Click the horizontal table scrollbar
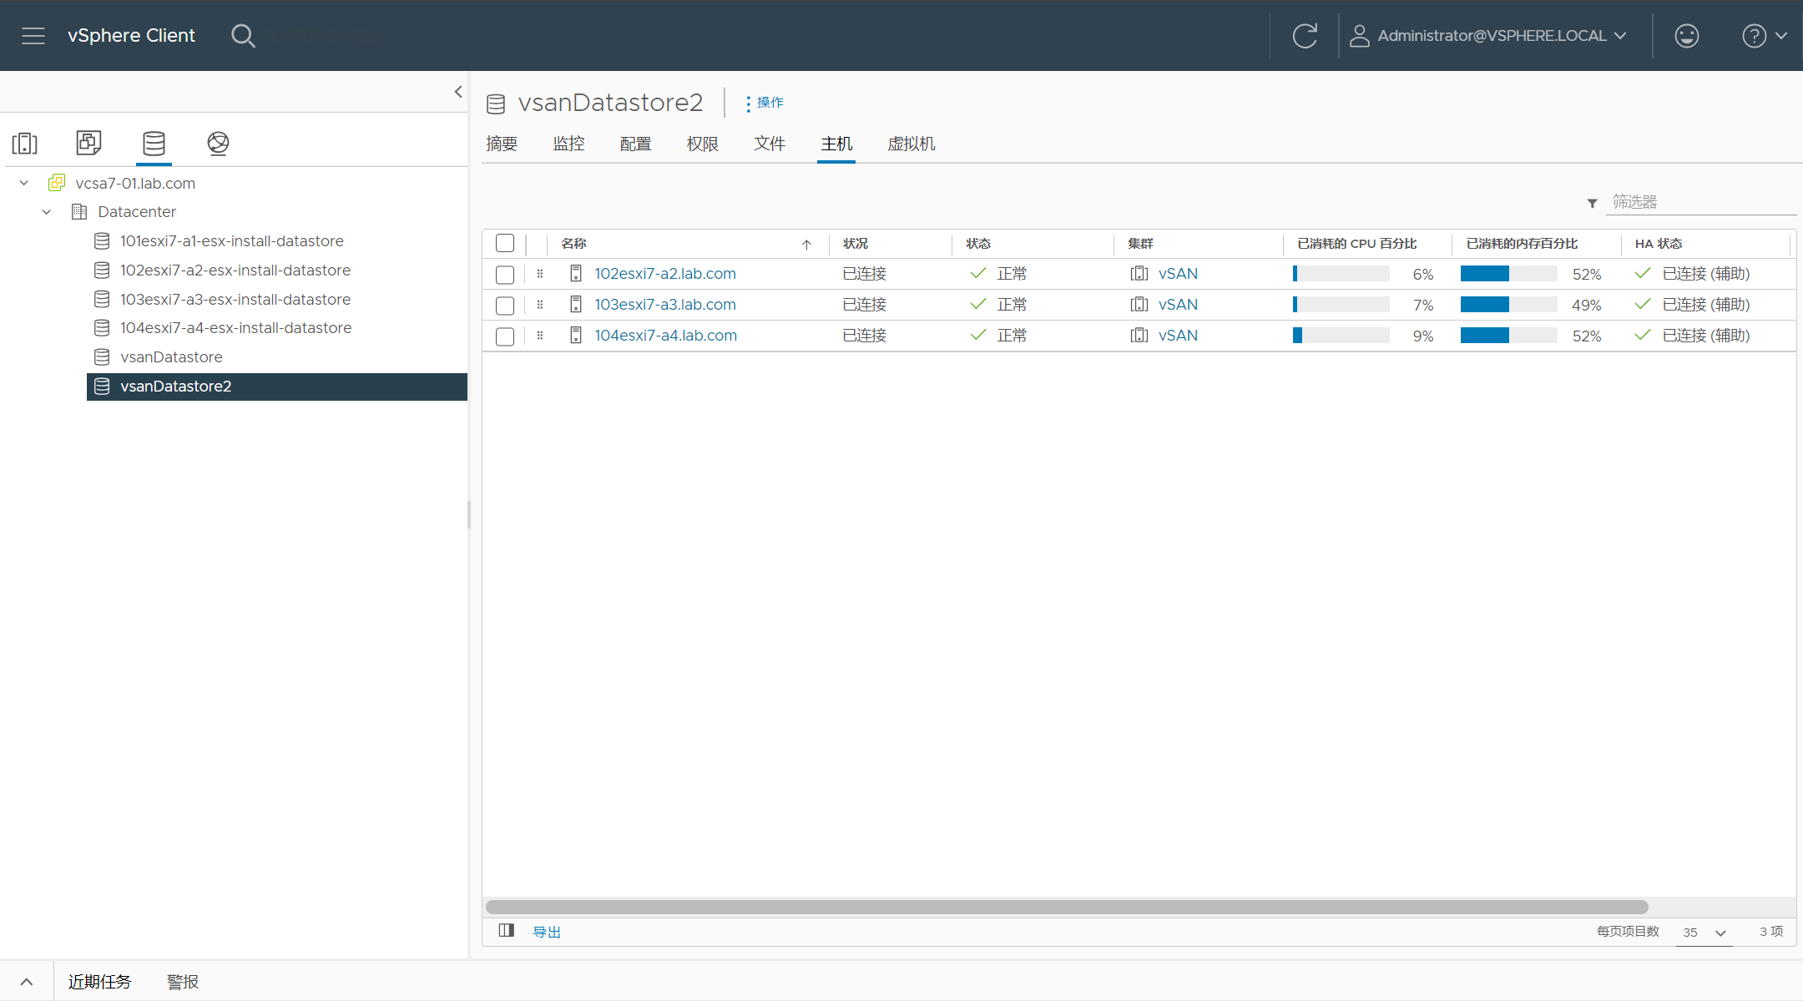Viewport: 1803px width, 1001px height. pos(1067,907)
